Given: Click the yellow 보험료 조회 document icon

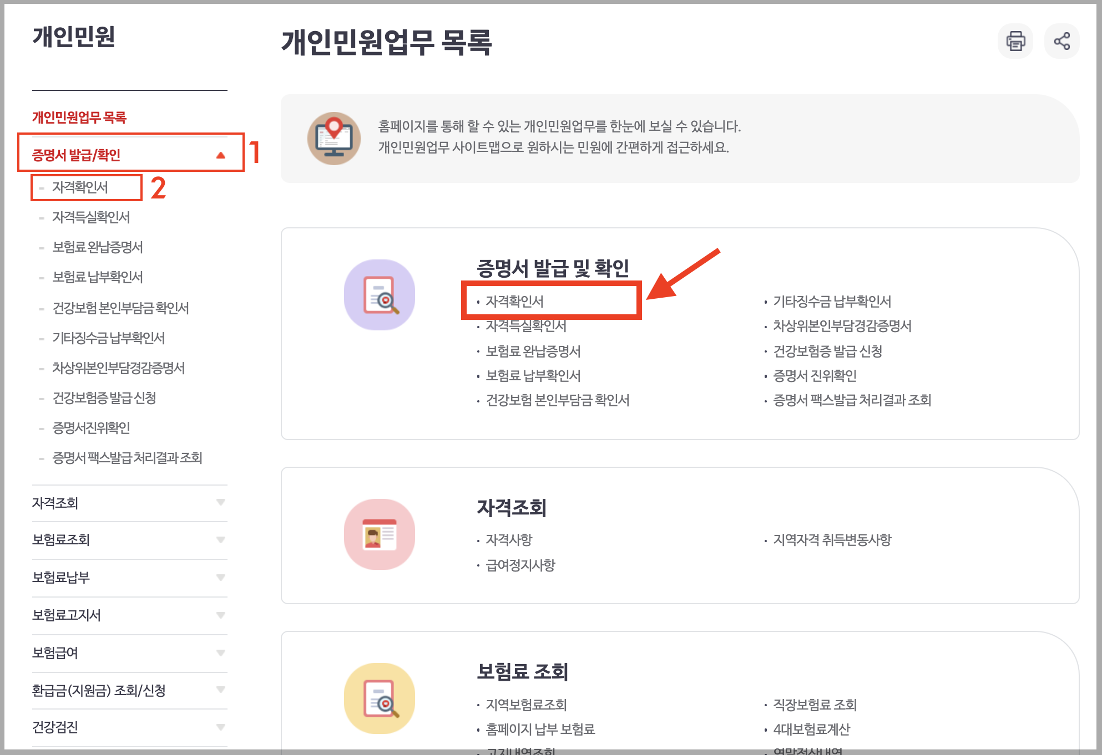Looking at the screenshot, I should point(380,698).
